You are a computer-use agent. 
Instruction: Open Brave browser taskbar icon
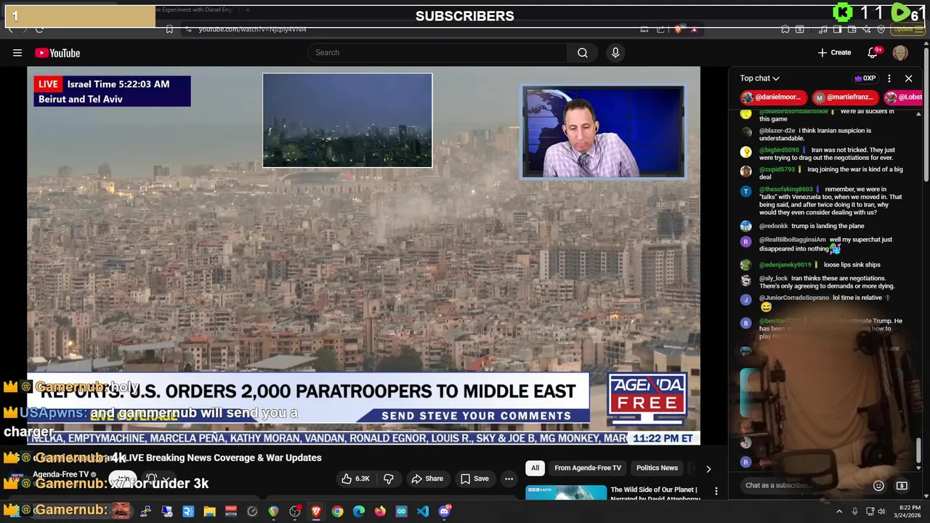(316, 511)
